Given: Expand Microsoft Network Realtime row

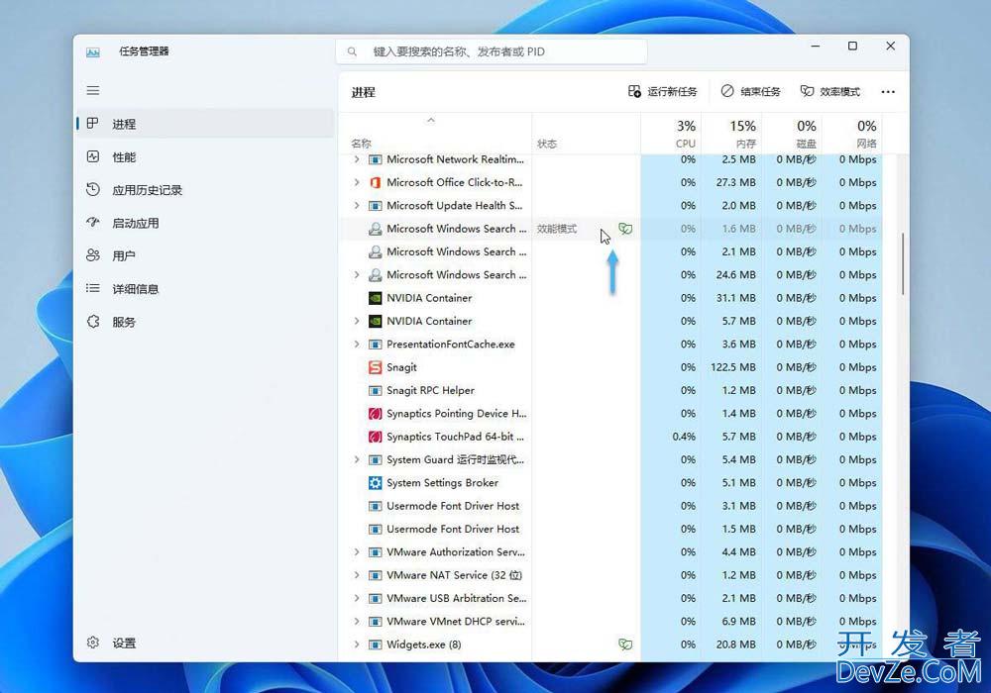Looking at the screenshot, I should tap(357, 159).
